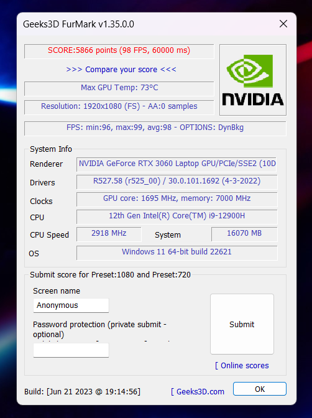
Task: Click the FPS min:96, max:99 field
Action: [x=155, y=128]
